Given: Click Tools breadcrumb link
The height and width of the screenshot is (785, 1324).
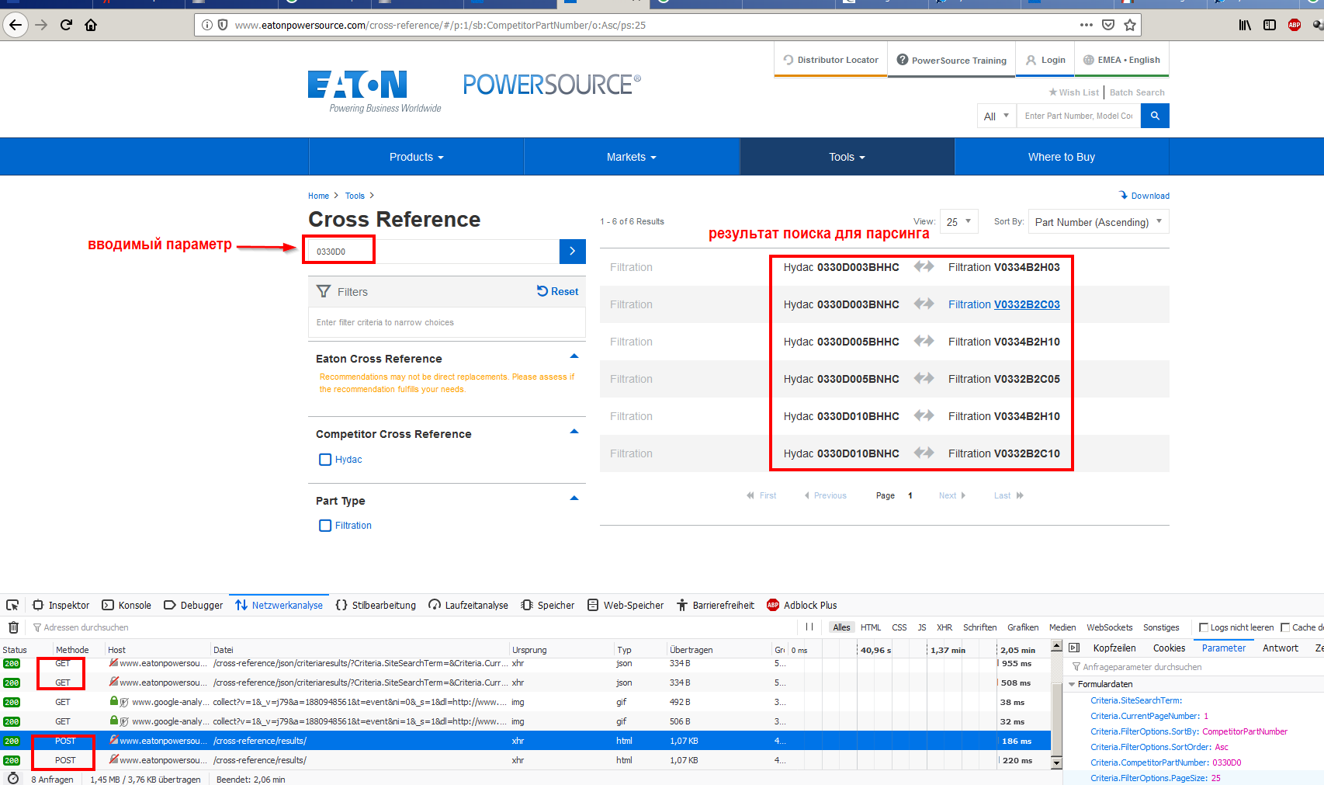Looking at the screenshot, I should coord(355,196).
